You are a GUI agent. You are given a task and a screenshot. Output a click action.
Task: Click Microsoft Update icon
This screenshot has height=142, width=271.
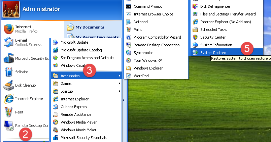pyautogui.click(x=56, y=42)
